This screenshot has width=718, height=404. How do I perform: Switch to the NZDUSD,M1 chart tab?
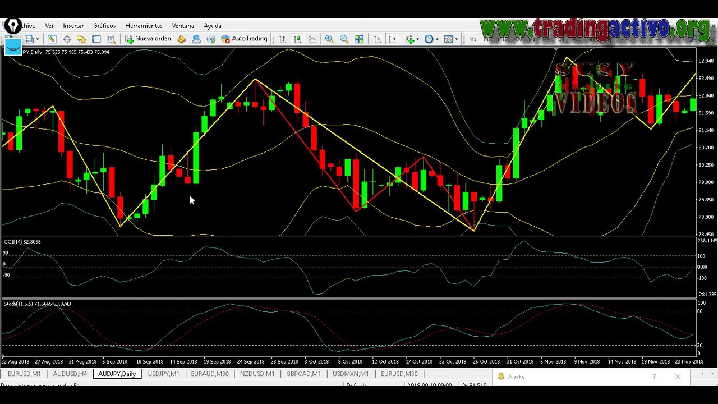coord(257,374)
